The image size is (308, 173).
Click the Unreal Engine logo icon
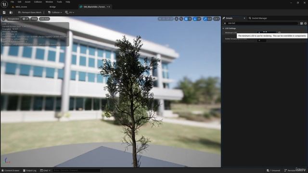(4, 4)
